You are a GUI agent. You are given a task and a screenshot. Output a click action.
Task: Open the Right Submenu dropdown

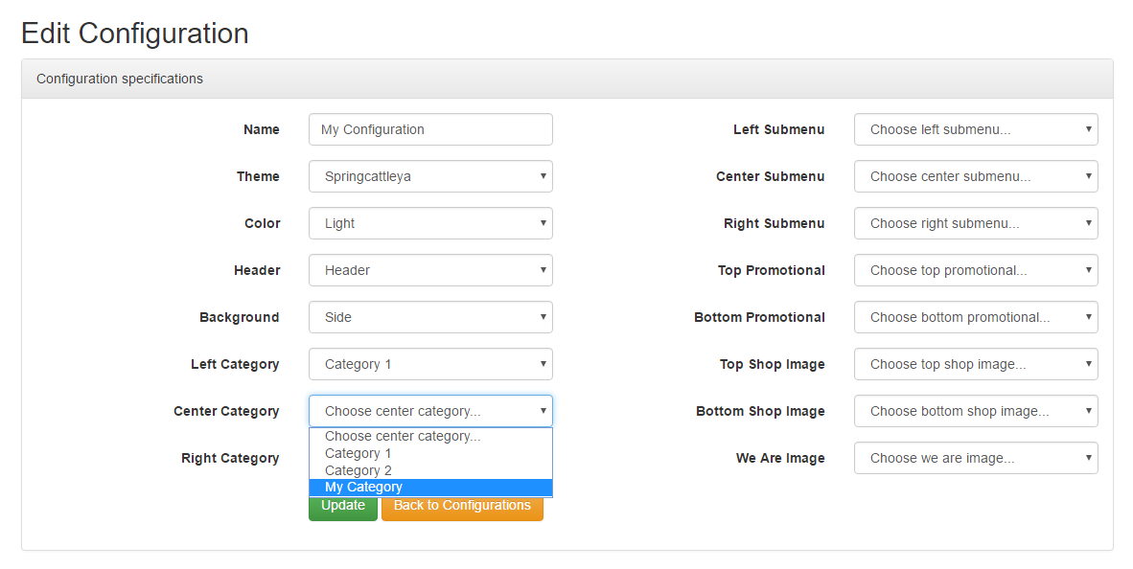976,223
